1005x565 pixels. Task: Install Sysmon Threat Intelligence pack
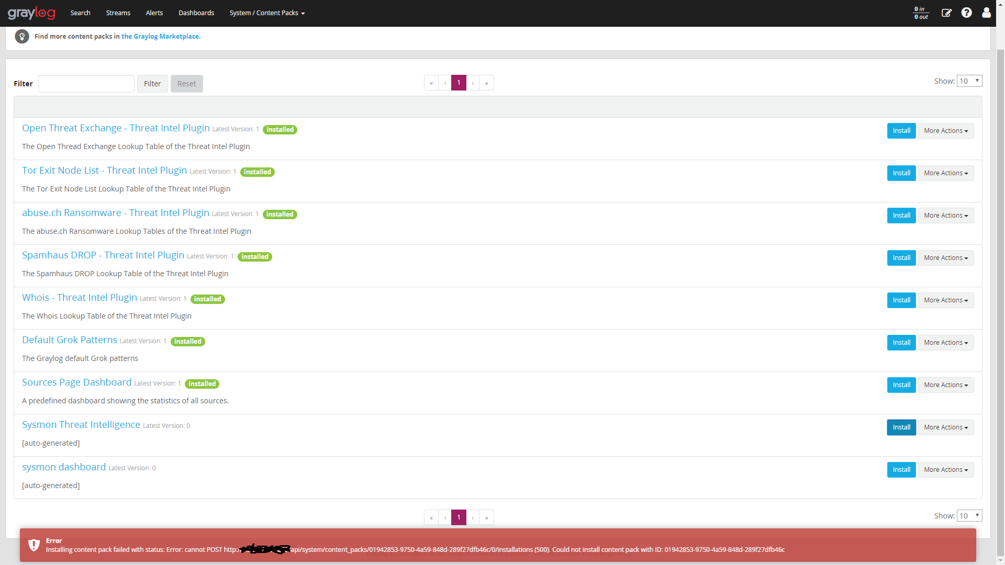pos(901,427)
